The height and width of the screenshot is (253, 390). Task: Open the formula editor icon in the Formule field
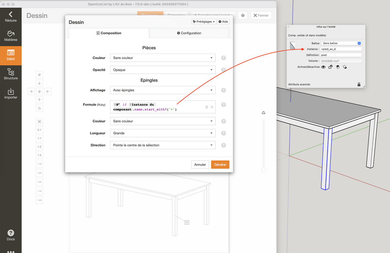[x=207, y=107]
